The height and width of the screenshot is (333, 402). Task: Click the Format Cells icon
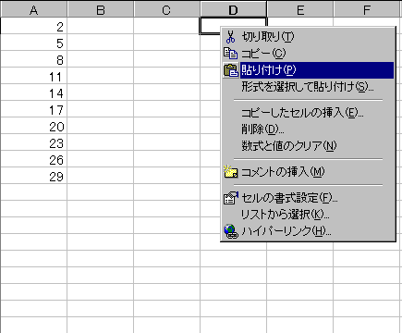(x=230, y=198)
